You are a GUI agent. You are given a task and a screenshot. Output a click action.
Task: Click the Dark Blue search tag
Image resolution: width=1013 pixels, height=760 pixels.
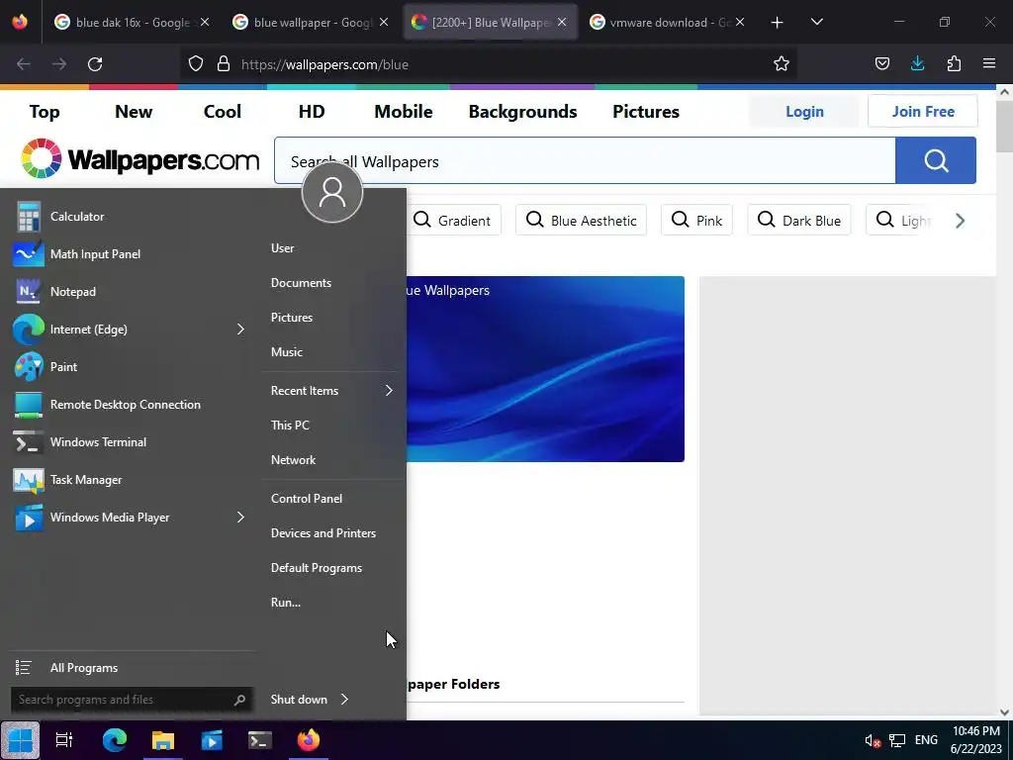click(x=798, y=221)
